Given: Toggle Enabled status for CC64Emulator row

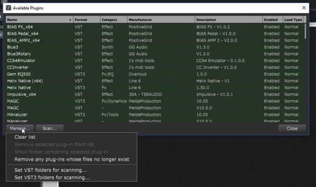Looking at the screenshot, I should 272,61.
